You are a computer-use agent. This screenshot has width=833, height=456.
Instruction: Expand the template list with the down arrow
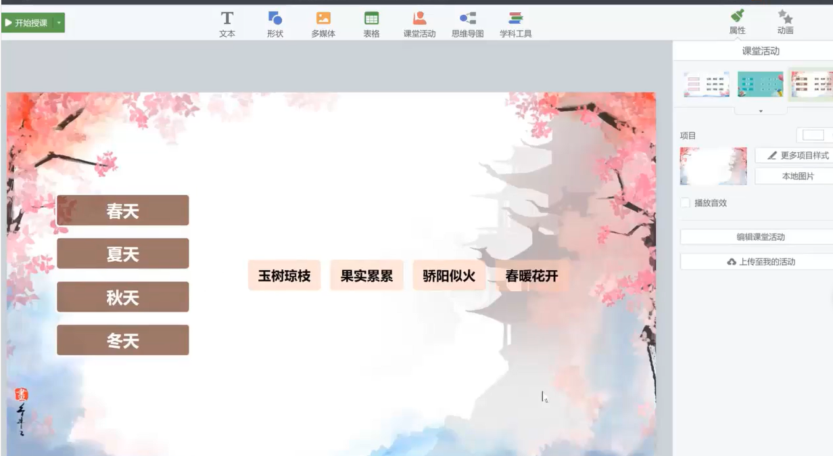(x=761, y=111)
